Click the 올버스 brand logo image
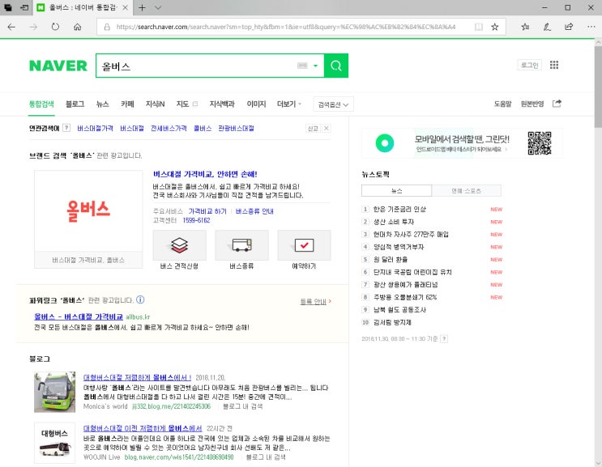This screenshot has width=602, height=467. pyautogui.click(x=88, y=211)
